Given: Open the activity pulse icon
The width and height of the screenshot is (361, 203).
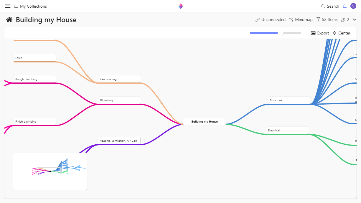Looking at the screenshot, I should coord(355,20).
